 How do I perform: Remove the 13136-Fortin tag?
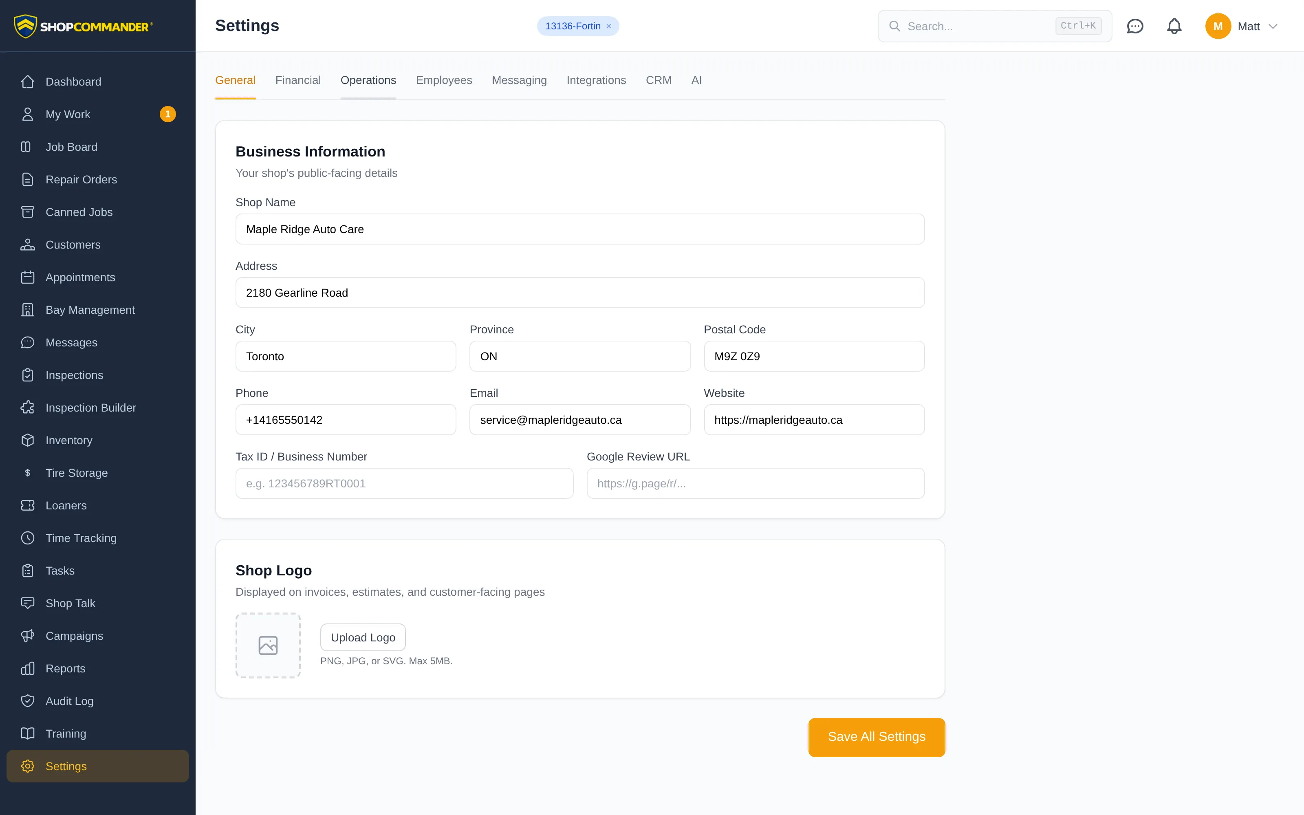click(x=609, y=26)
